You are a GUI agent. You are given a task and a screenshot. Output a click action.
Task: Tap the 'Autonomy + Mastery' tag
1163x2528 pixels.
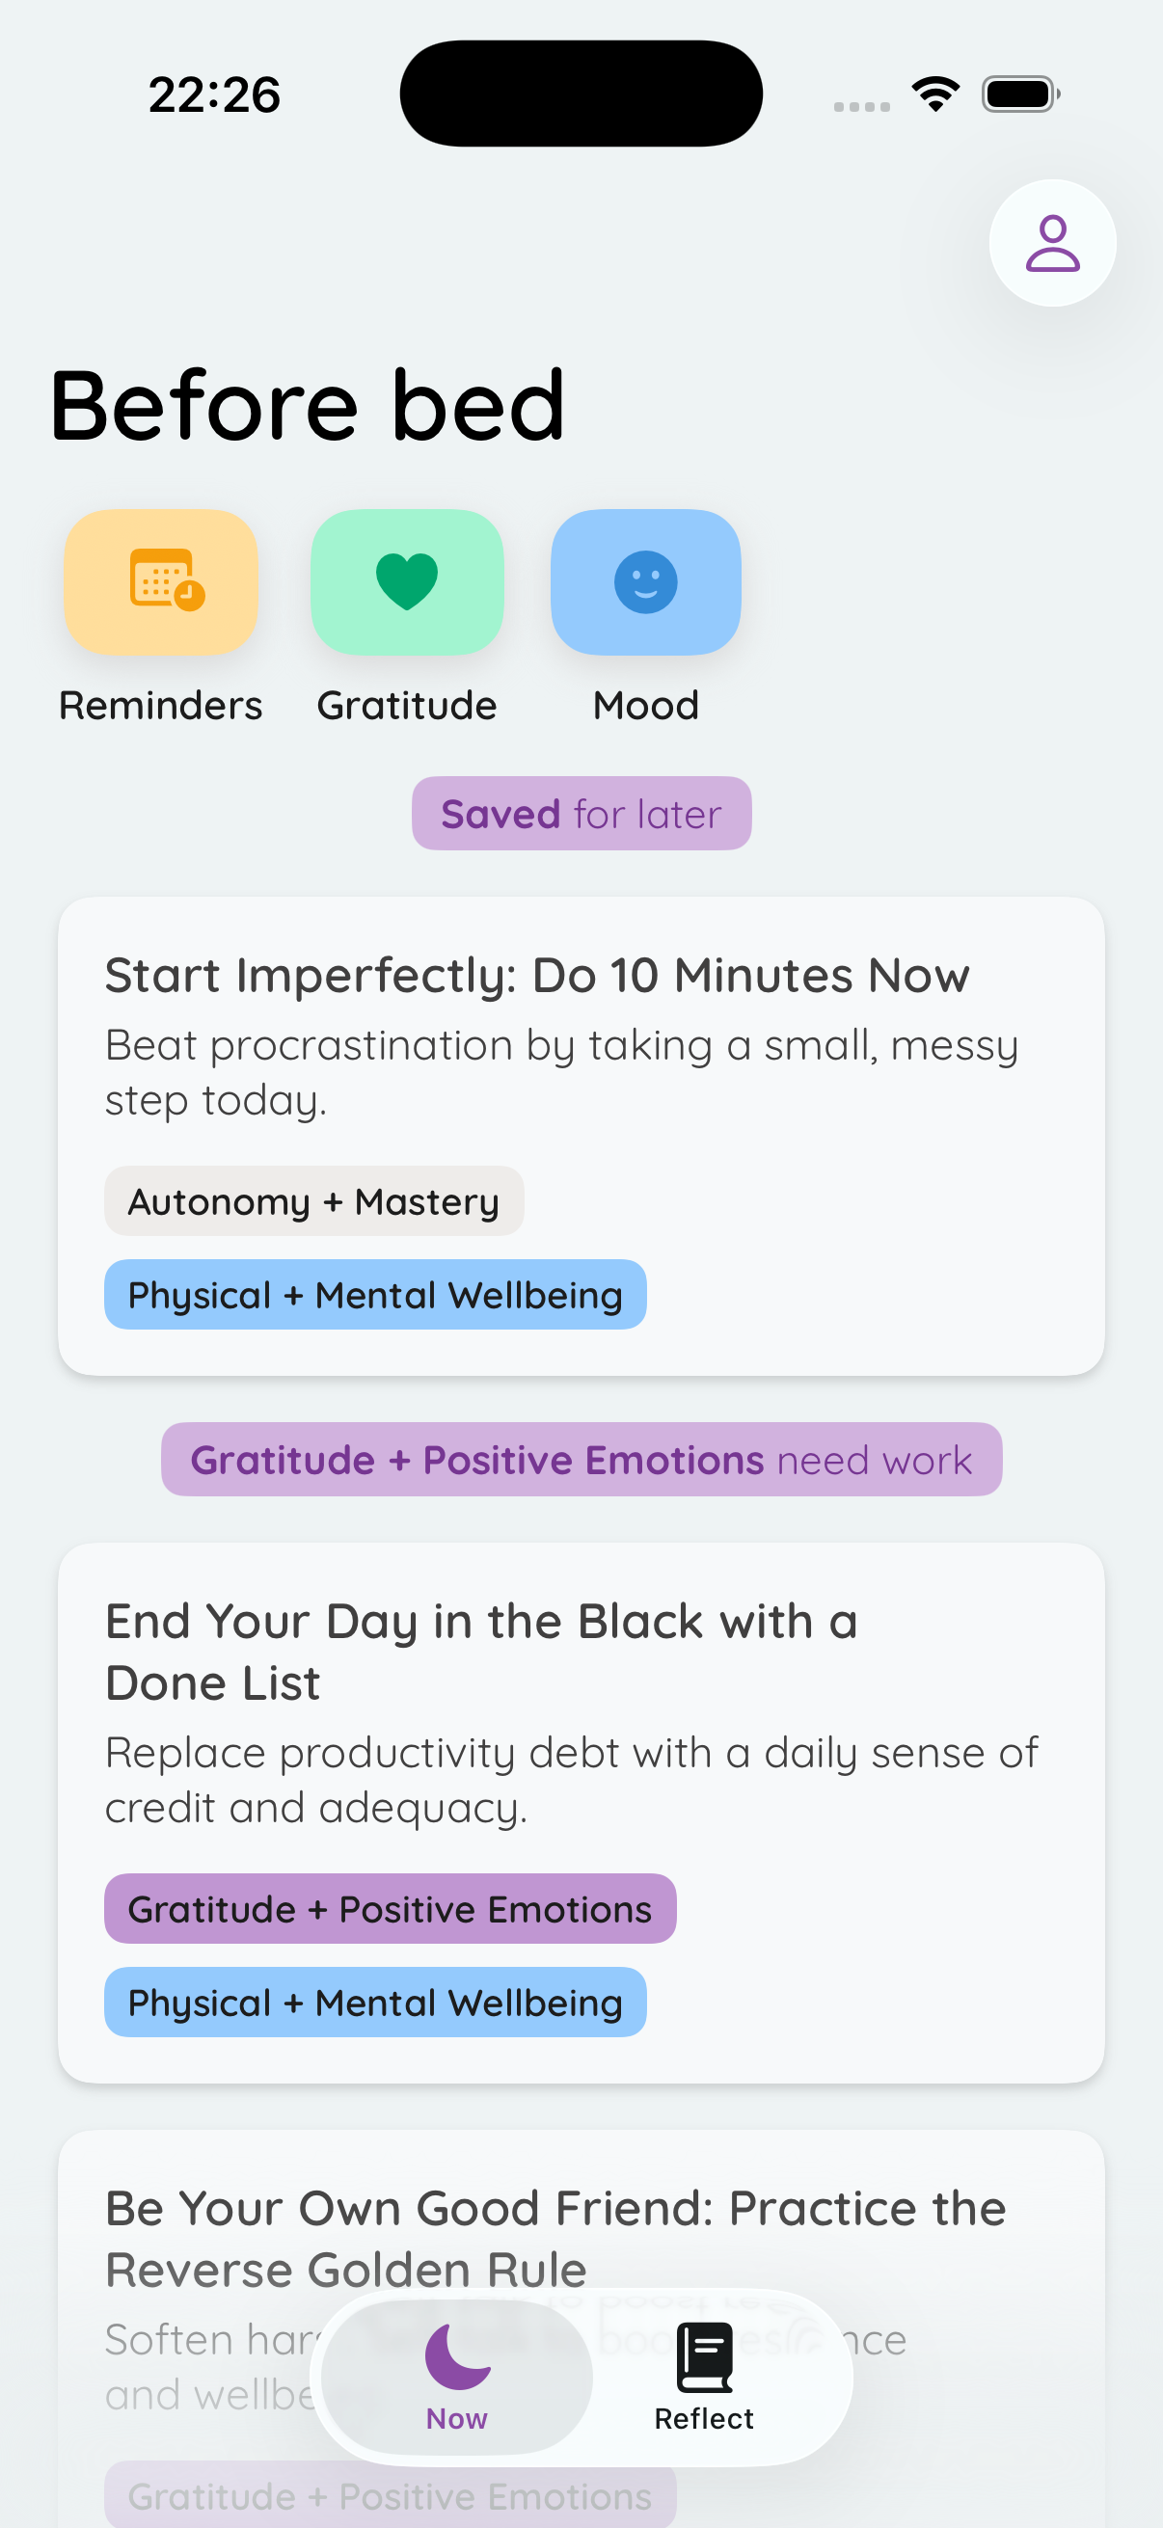click(x=314, y=1201)
